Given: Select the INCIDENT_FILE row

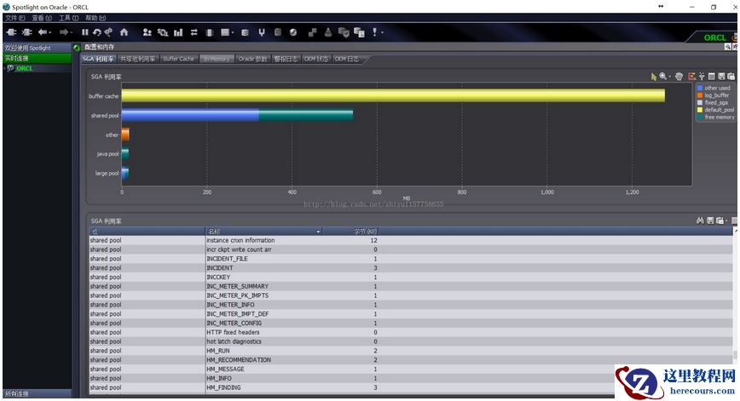Looking at the screenshot, I should coord(411,259).
